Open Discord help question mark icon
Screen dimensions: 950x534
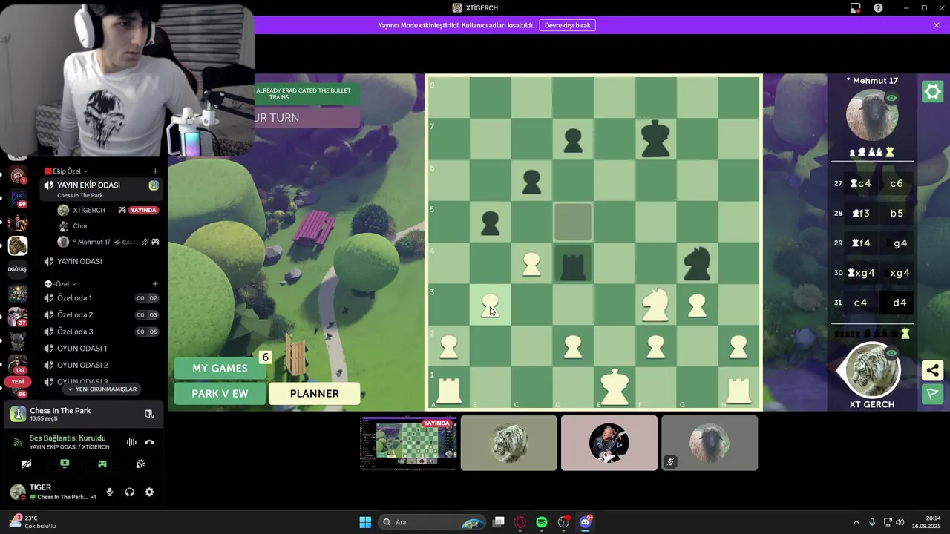(x=878, y=8)
